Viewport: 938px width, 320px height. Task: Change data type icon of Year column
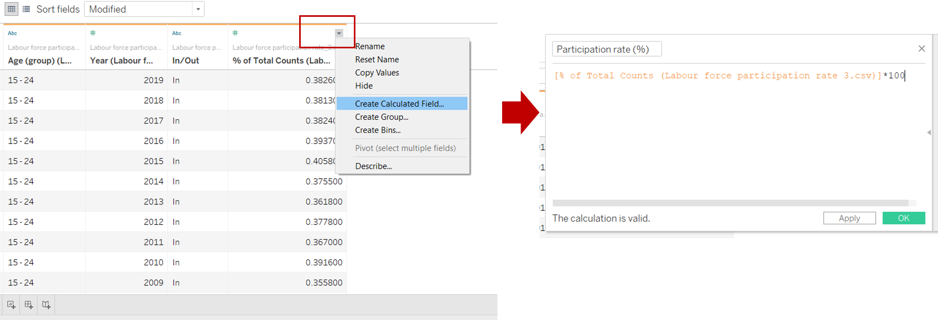93,33
